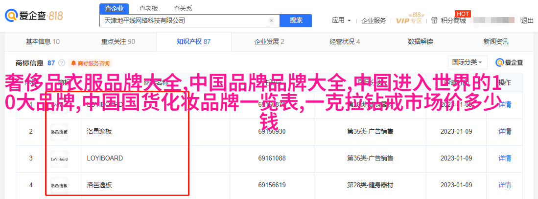Open the 企业服务 link
This screenshot has width=538, height=199.
click(374, 20)
